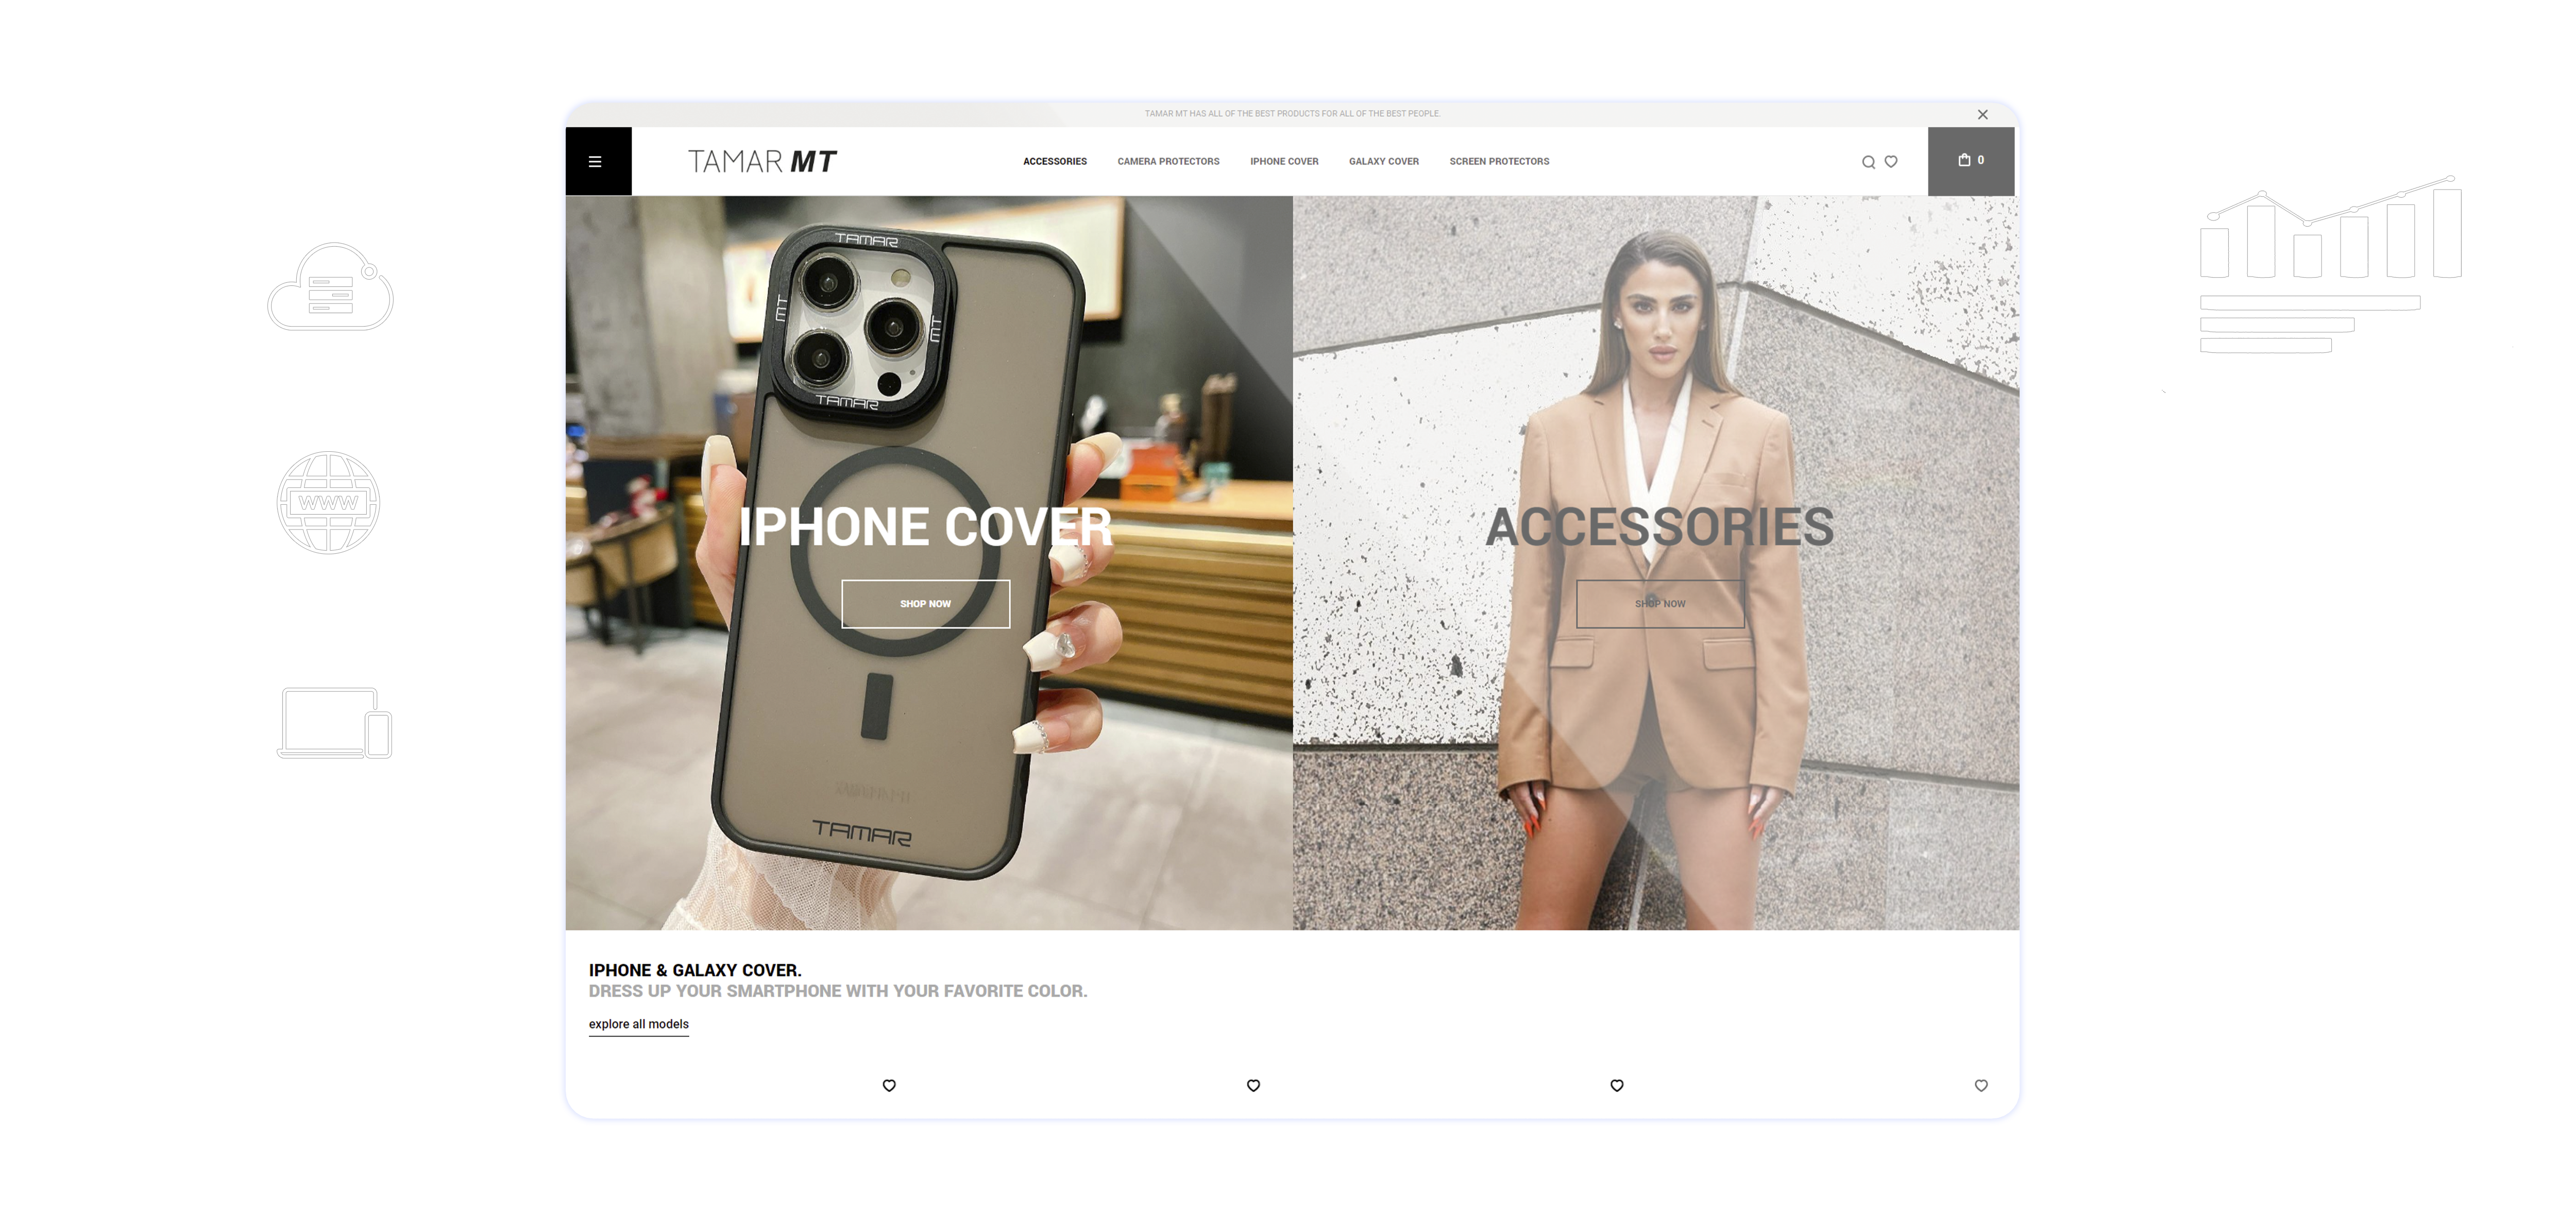Favorite the fourth product with heart icon

pos(1980,1085)
